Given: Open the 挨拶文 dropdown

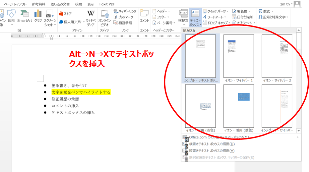Looking at the screenshot, I should (x=183, y=18).
